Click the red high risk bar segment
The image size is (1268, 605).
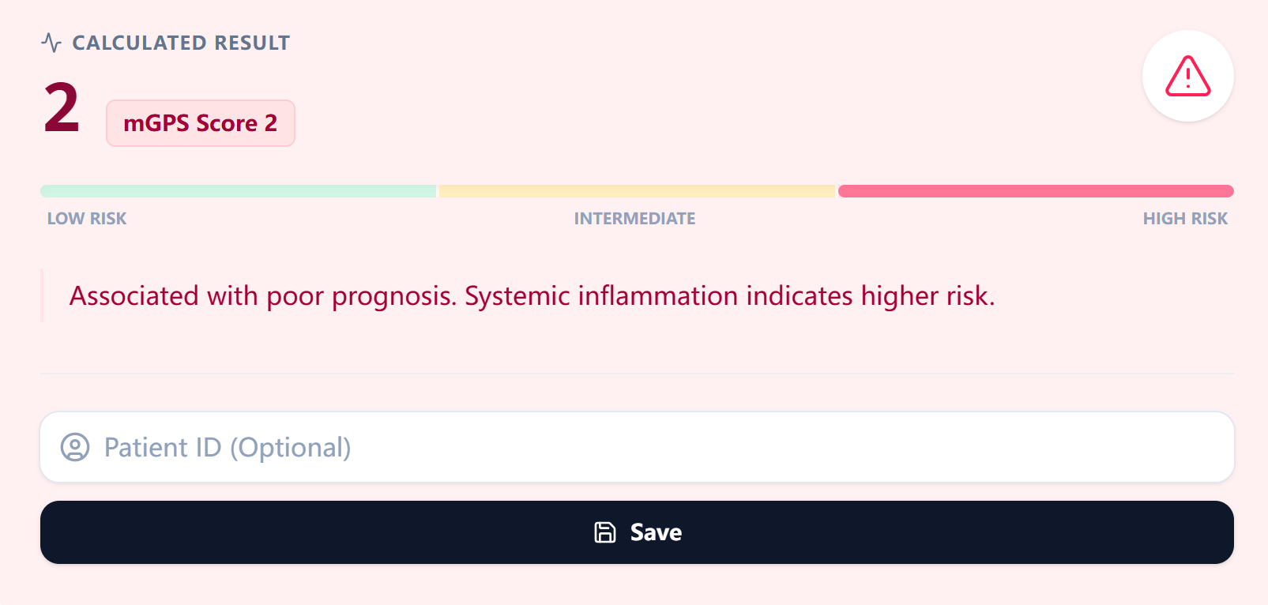pos(1036,191)
